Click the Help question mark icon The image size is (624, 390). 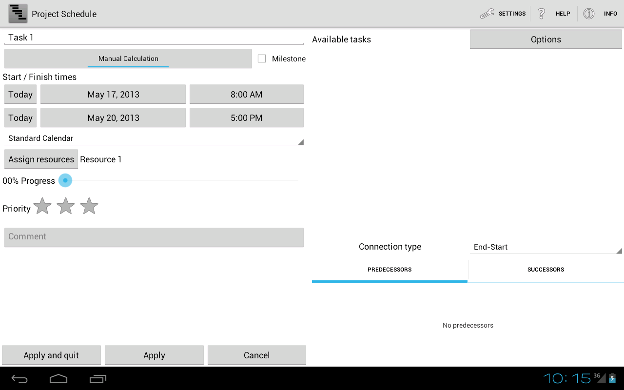(541, 14)
